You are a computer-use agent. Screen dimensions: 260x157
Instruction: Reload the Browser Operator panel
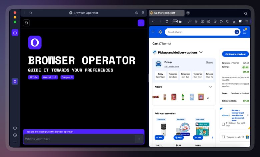tap(31, 13)
